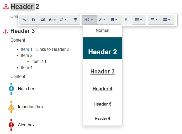This screenshot has height=134, width=182.
Task: Click the 'Item 2' list entry
Action: [26, 55]
